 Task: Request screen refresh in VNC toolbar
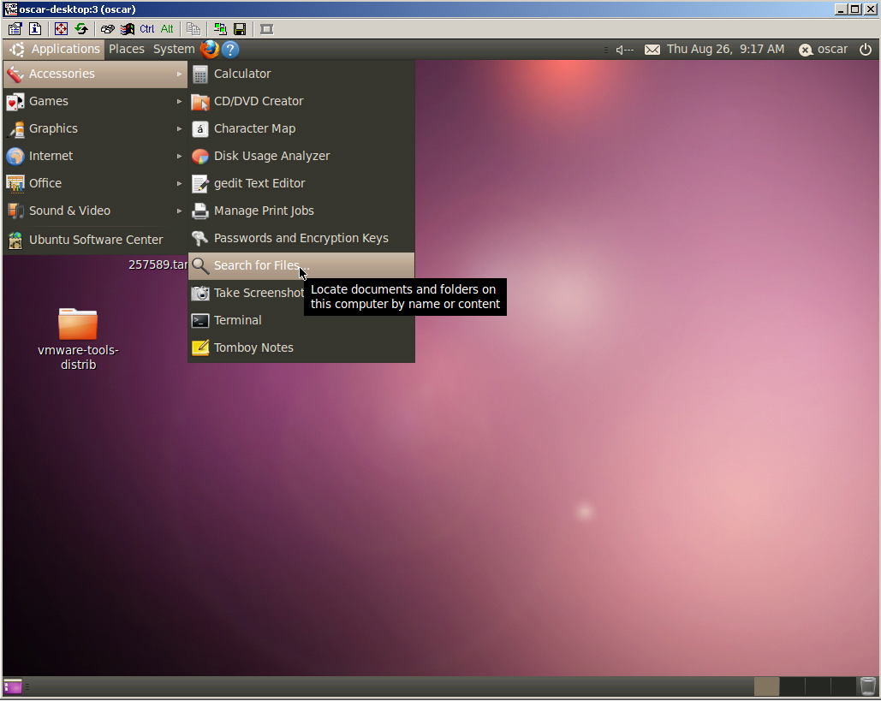(81, 29)
